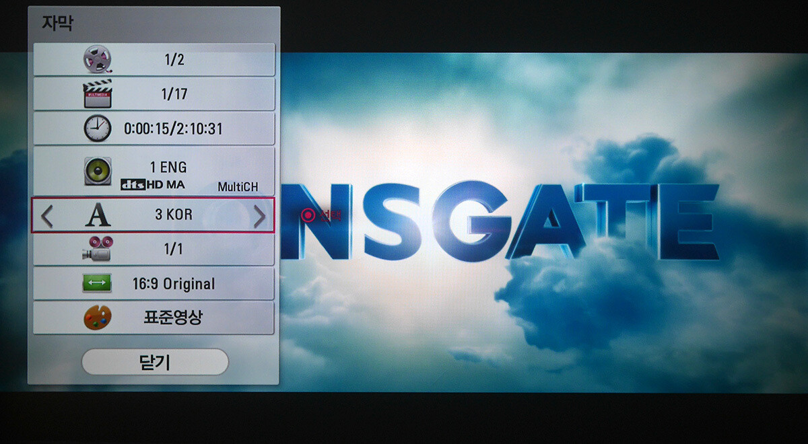The image size is (808, 444).
Task: Click the red select indicator icon
Action: (308, 215)
